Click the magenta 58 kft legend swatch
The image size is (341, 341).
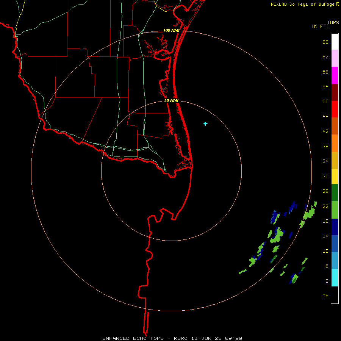pos(335,75)
